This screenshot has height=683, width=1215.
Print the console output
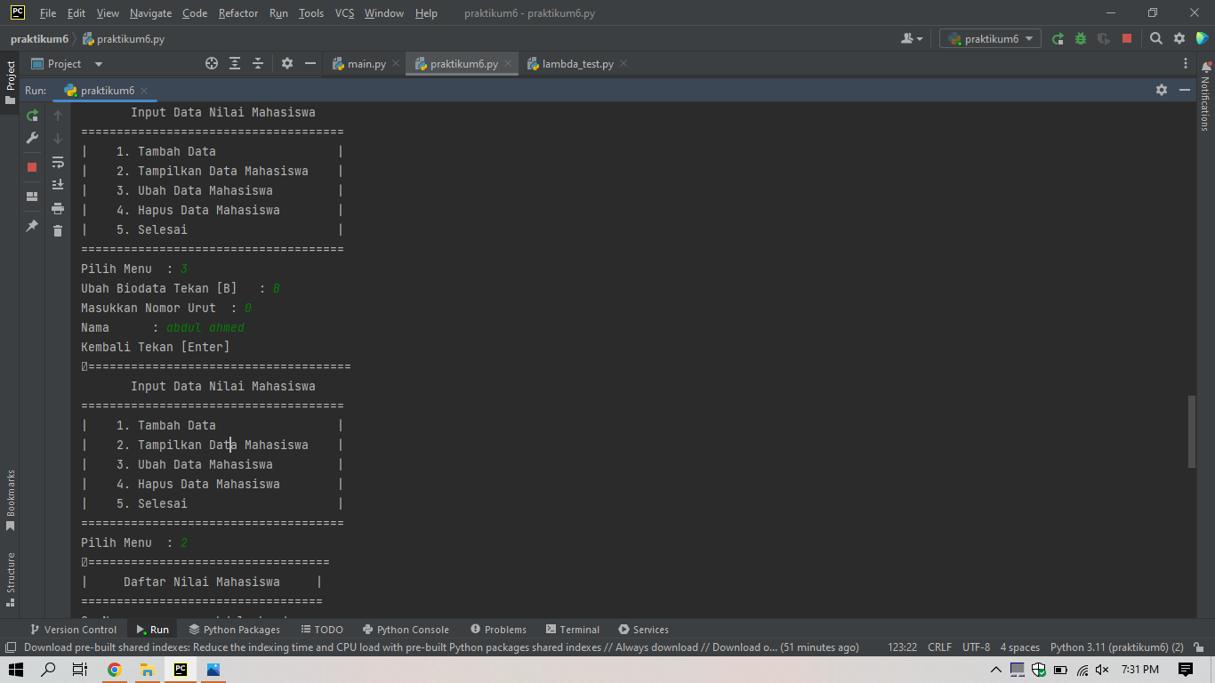(x=58, y=206)
